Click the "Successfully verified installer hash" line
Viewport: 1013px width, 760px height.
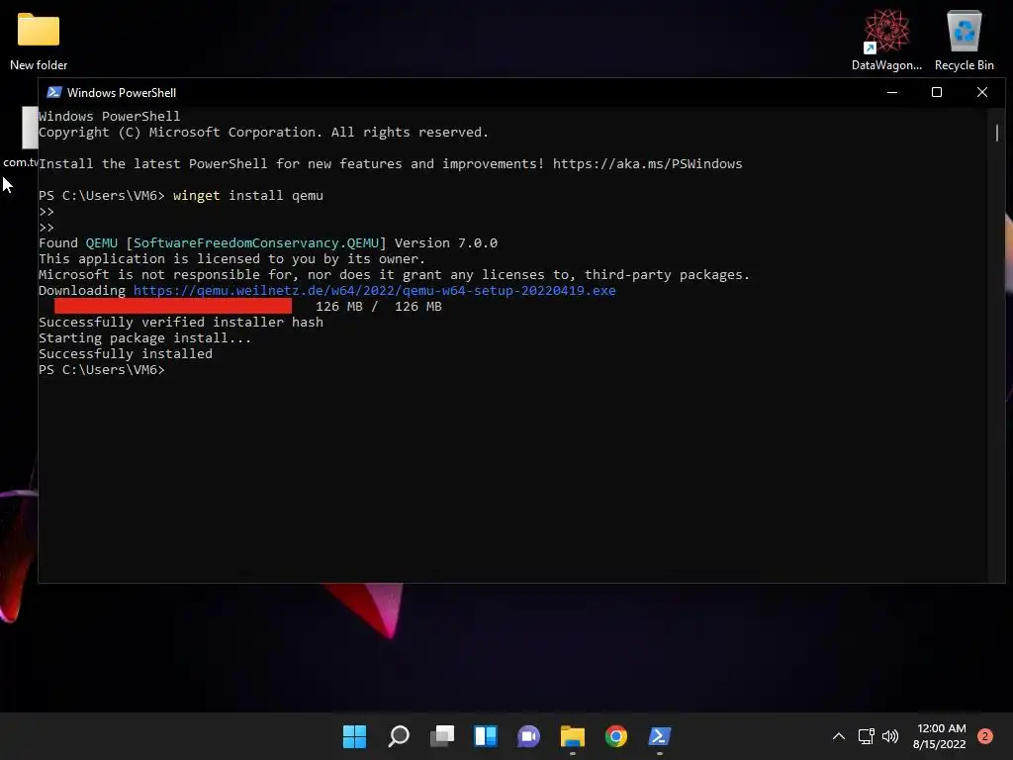(181, 323)
